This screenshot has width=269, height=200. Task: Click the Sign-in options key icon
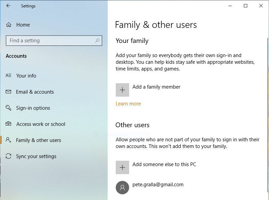8,108
